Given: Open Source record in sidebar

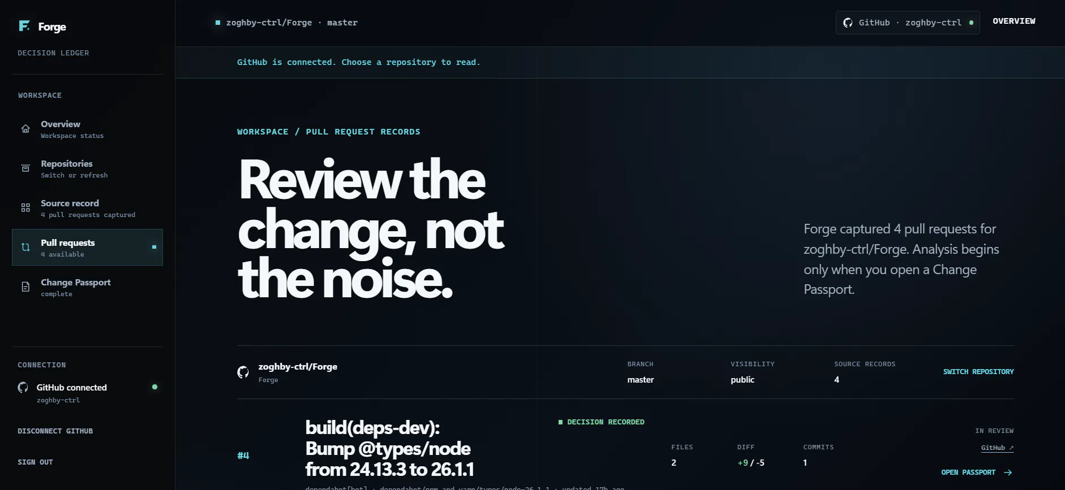Looking at the screenshot, I should [x=87, y=208].
